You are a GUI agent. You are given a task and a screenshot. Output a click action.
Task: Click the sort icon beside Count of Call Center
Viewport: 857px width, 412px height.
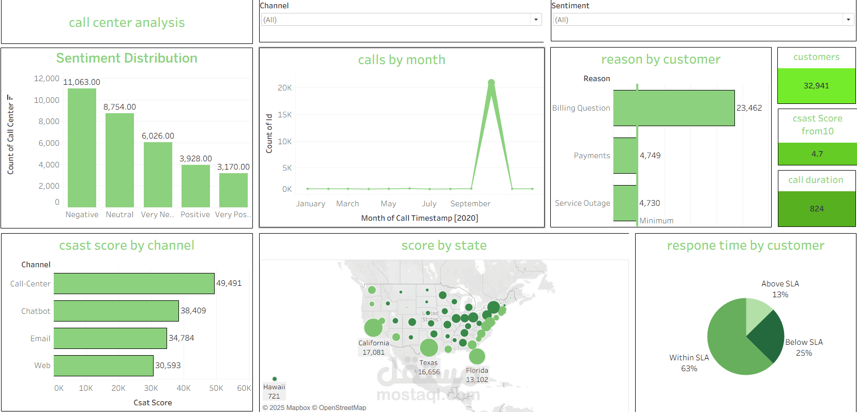(10, 97)
